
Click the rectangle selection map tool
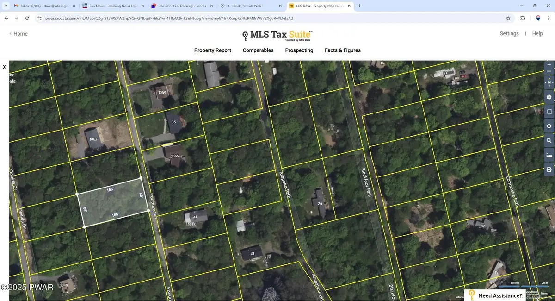(x=549, y=111)
